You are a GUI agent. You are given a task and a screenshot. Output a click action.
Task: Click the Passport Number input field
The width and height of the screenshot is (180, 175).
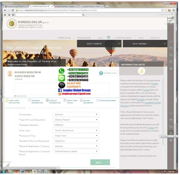[76, 125]
